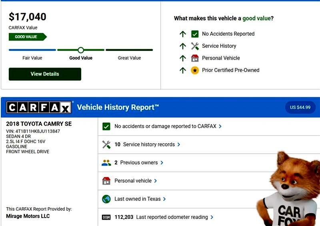Click the US $44.99 price button
Viewport: 320px width, 226px height.
tap(300, 107)
